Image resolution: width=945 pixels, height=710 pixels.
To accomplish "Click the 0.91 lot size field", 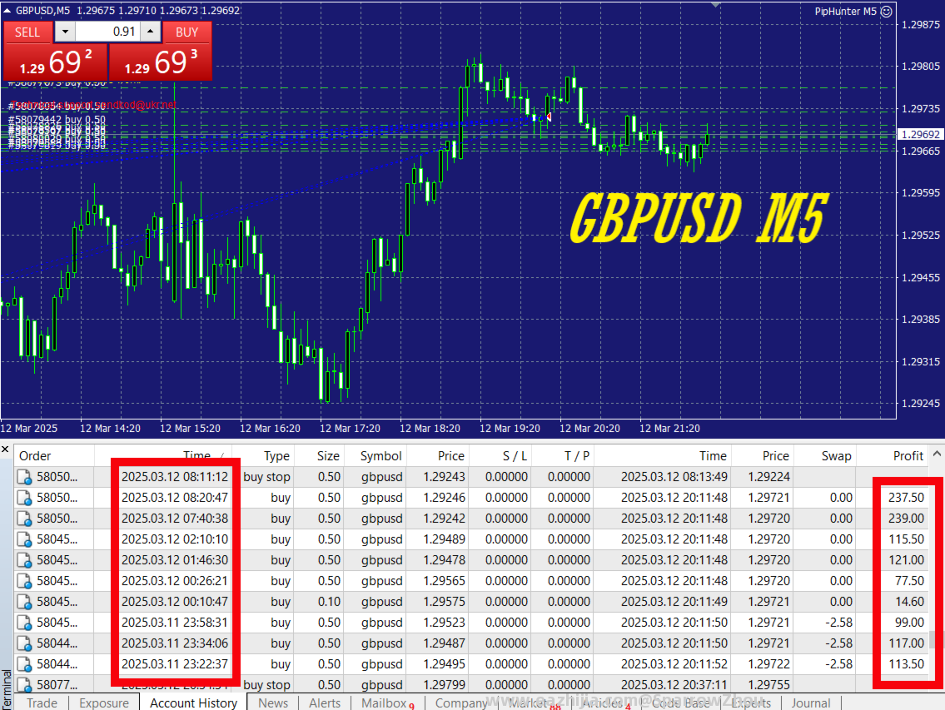I will [108, 32].
